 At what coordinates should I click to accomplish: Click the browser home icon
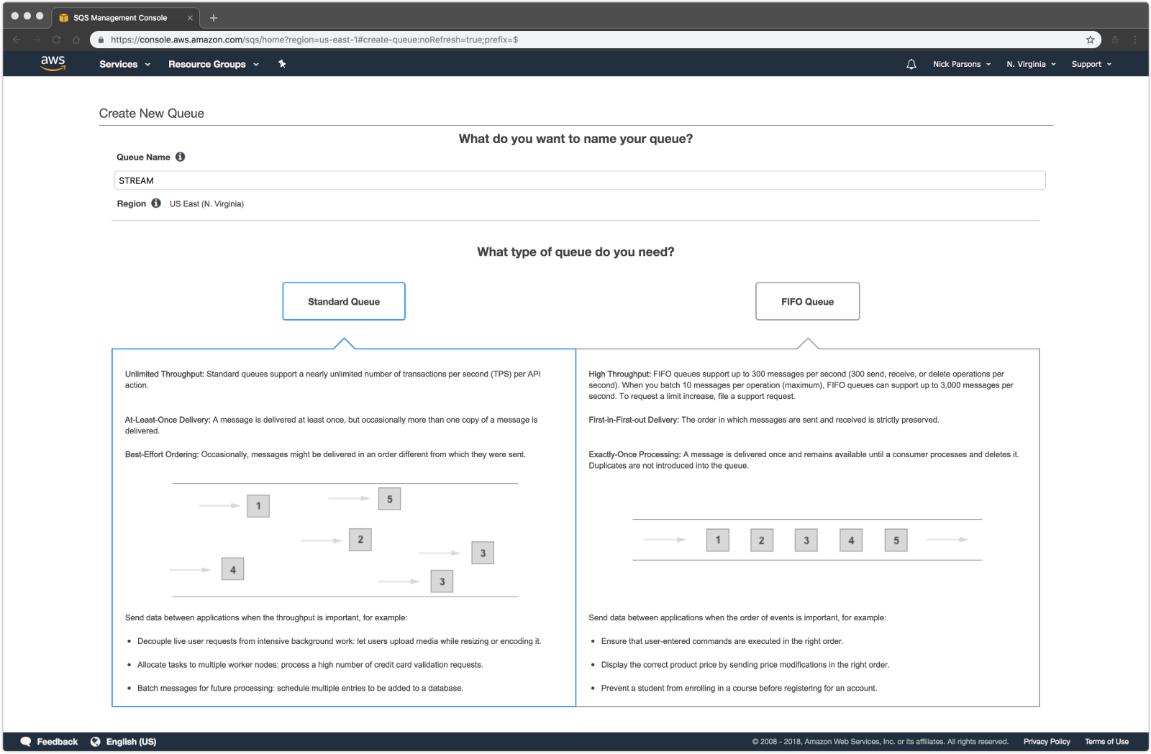pos(76,40)
